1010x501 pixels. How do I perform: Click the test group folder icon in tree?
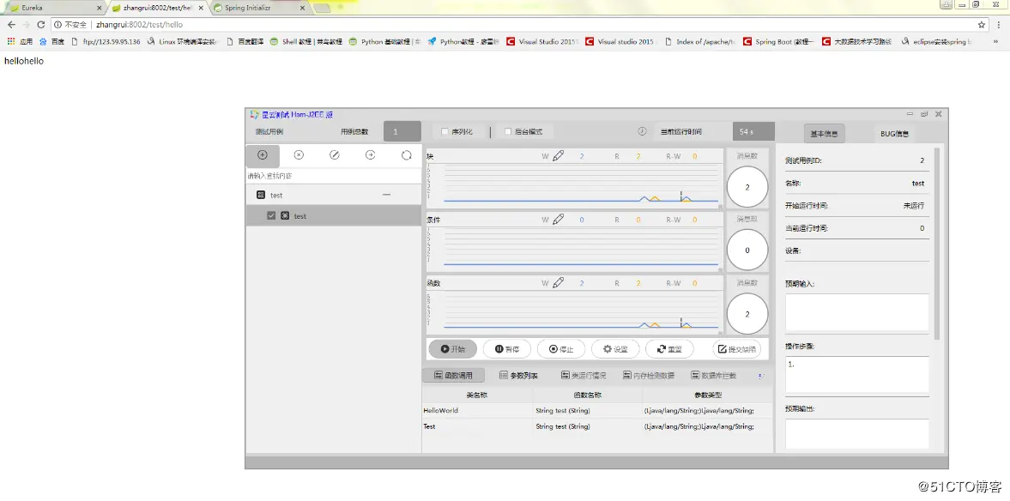click(261, 195)
